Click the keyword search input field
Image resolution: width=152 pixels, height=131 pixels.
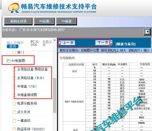tap(15, 43)
